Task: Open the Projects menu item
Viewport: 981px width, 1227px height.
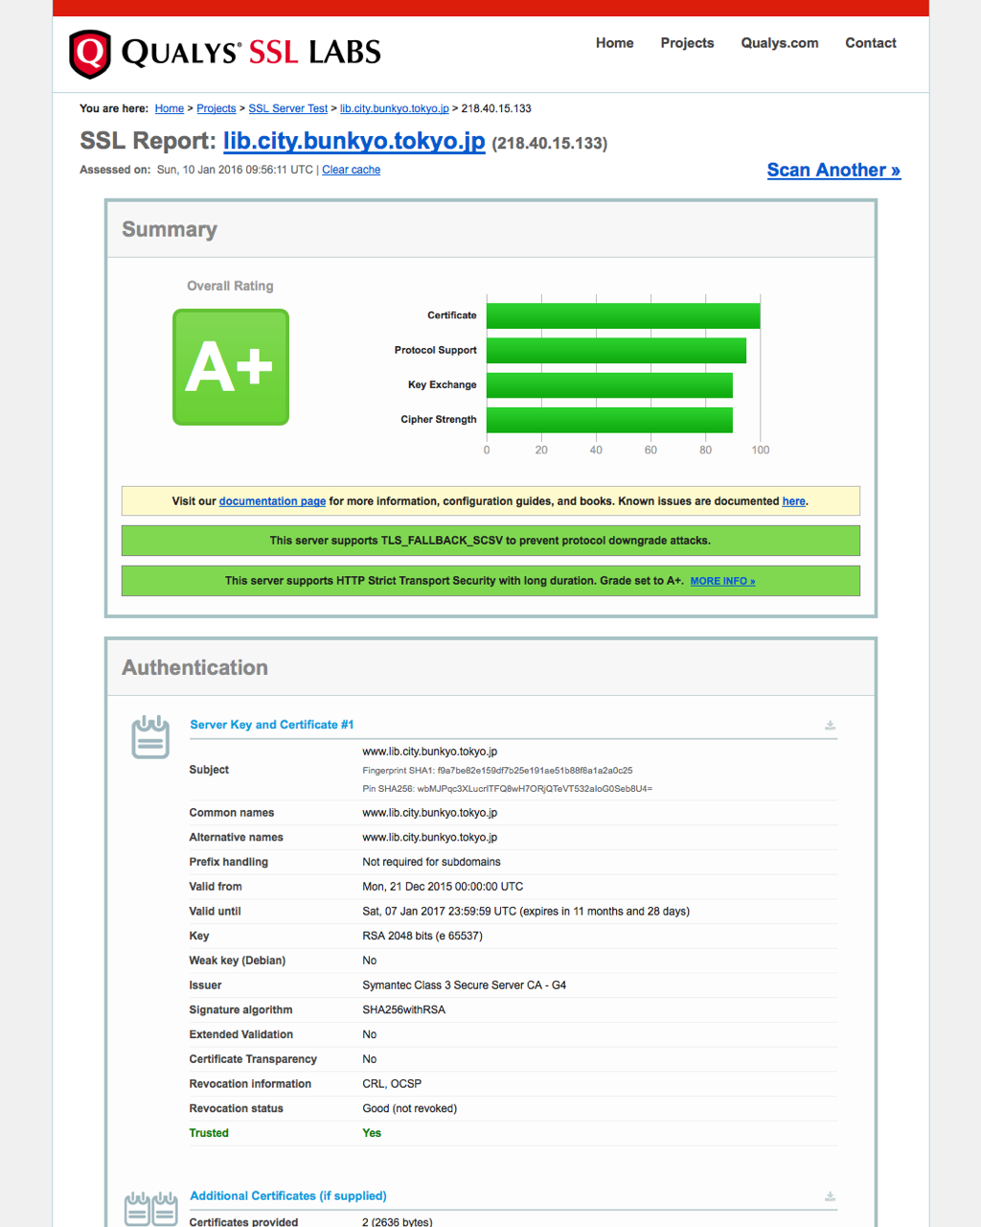Action: pyautogui.click(x=687, y=43)
